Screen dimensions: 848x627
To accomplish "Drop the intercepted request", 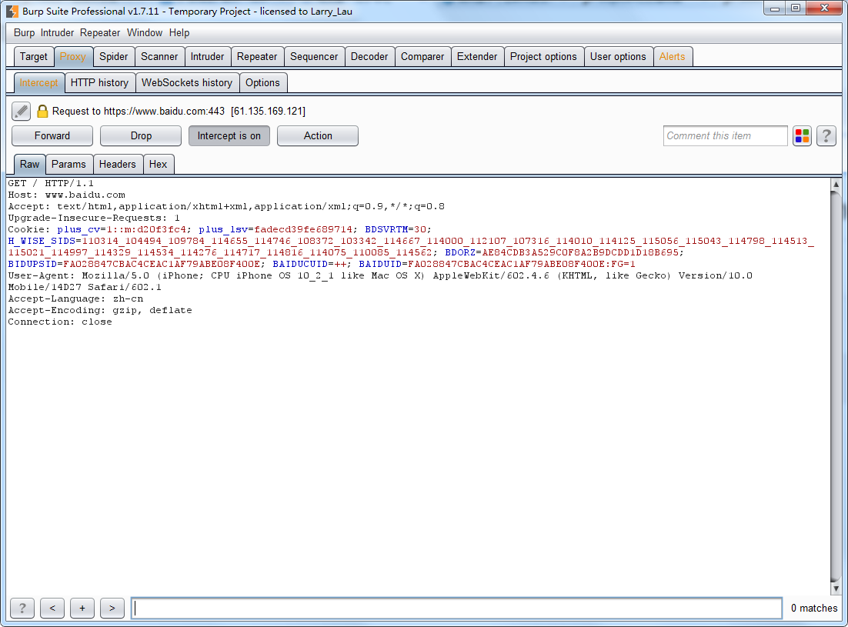I will (x=141, y=136).
